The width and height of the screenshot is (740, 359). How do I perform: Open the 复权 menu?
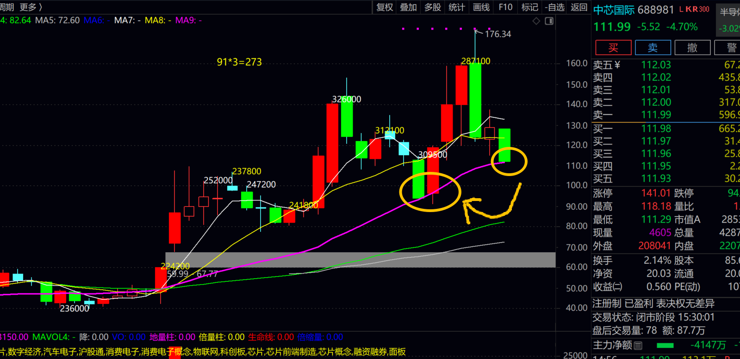coord(385,7)
